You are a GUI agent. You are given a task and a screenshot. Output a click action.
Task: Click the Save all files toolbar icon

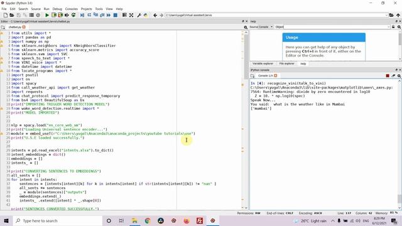pos(25,15)
